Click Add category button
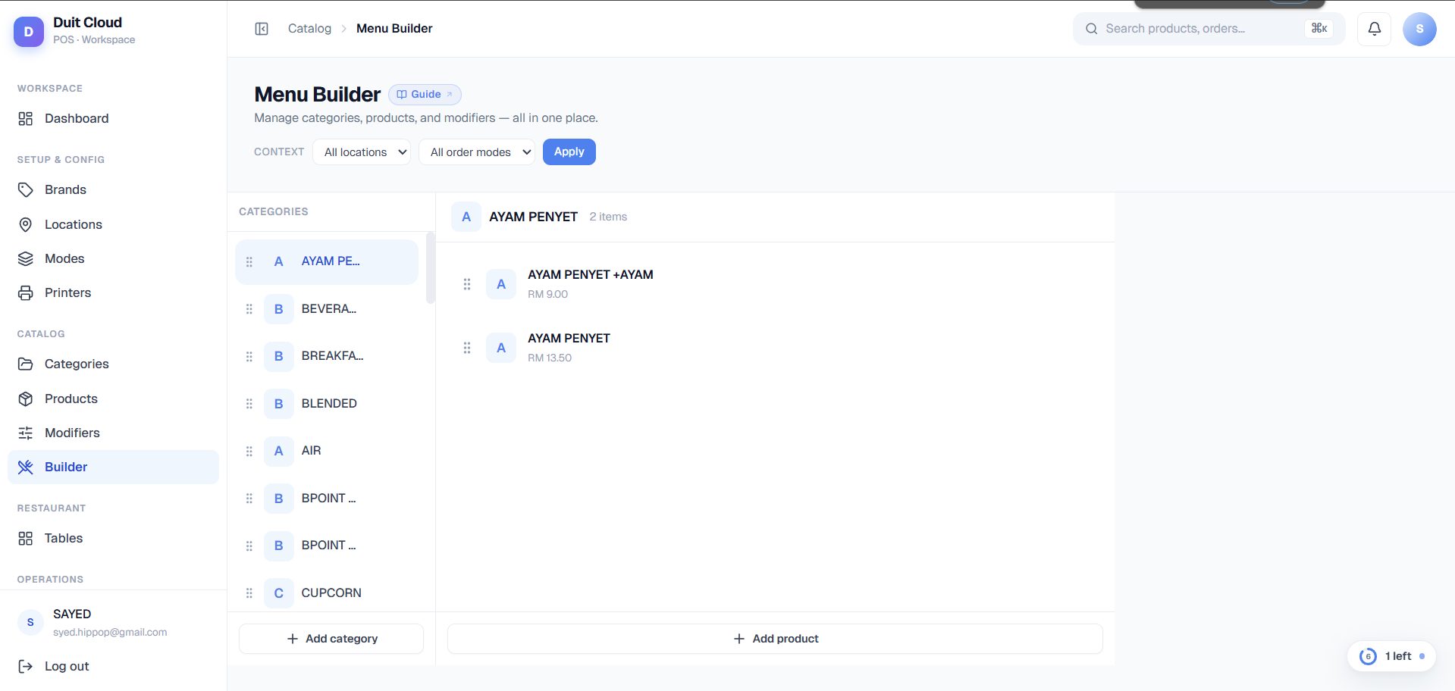 coord(331,639)
